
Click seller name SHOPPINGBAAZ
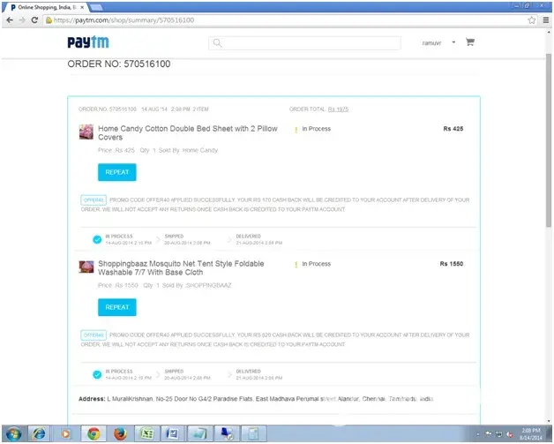coord(208,285)
